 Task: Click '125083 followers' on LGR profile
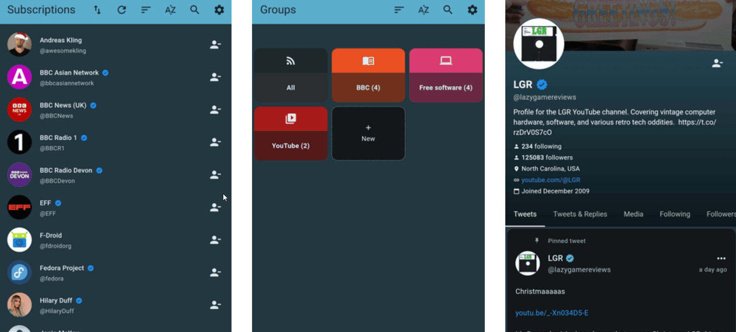(x=547, y=157)
